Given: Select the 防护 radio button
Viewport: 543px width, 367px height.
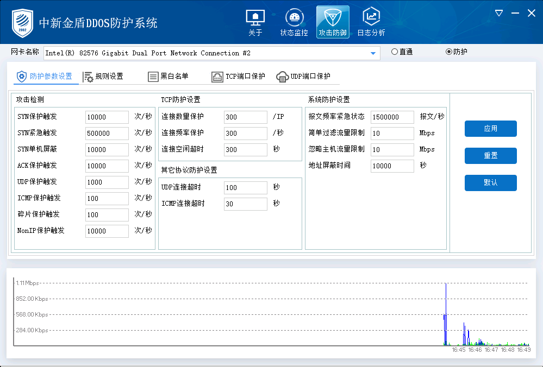Looking at the screenshot, I should point(449,52).
